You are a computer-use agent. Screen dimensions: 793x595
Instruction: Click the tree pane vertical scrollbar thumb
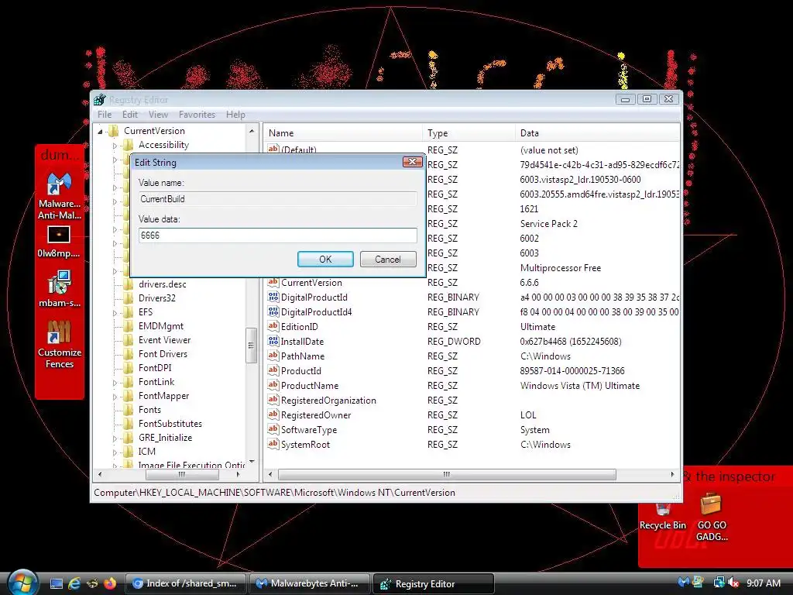click(252, 346)
